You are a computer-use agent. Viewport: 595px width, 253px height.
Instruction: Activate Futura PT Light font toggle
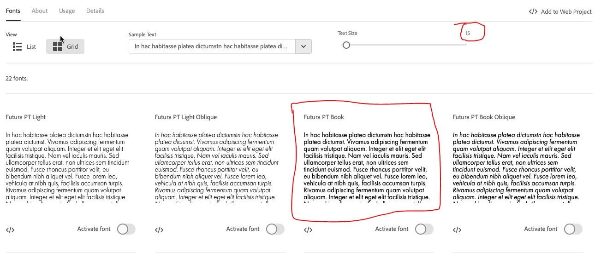tap(126, 229)
